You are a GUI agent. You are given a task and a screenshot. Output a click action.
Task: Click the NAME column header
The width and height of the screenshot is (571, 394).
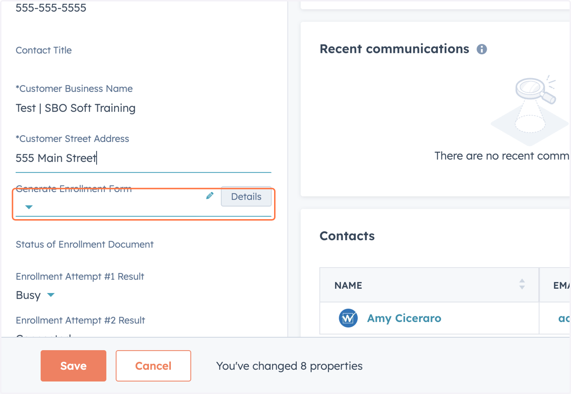click(429, 285)
